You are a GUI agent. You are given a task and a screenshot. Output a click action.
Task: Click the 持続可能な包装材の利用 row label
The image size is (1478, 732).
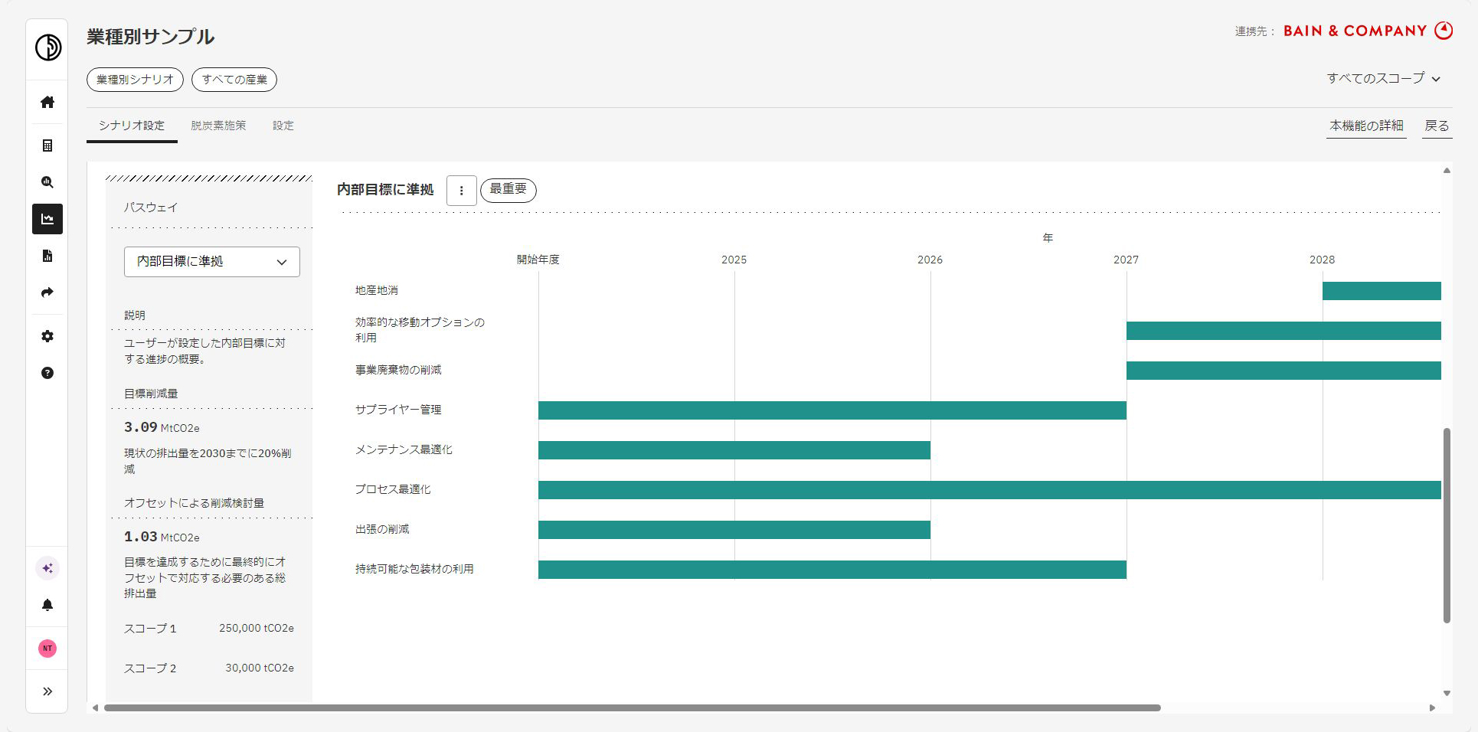(x=414, y=570)
